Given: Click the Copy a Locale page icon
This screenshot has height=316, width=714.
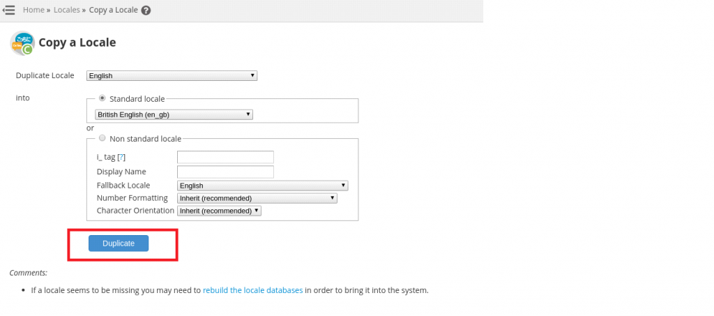Looking at the screenshot, I should click(22, 43).
